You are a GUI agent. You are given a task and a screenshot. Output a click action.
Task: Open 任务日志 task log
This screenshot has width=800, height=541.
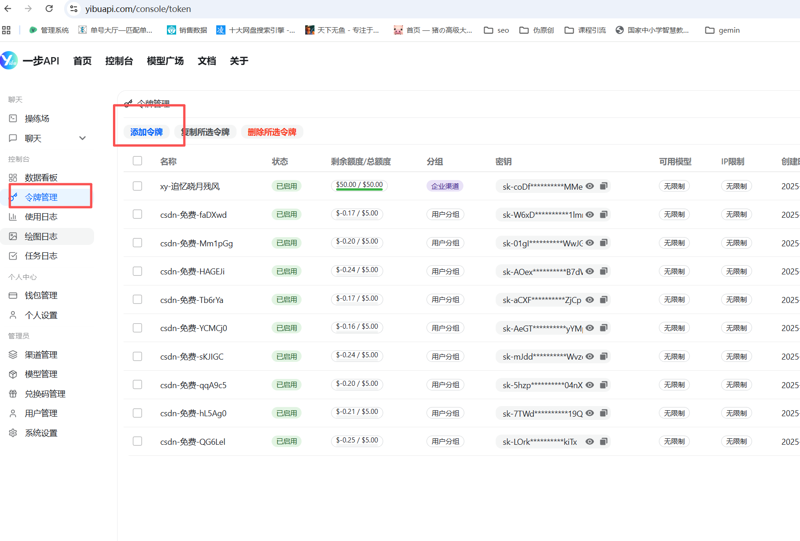click(41, 256)
